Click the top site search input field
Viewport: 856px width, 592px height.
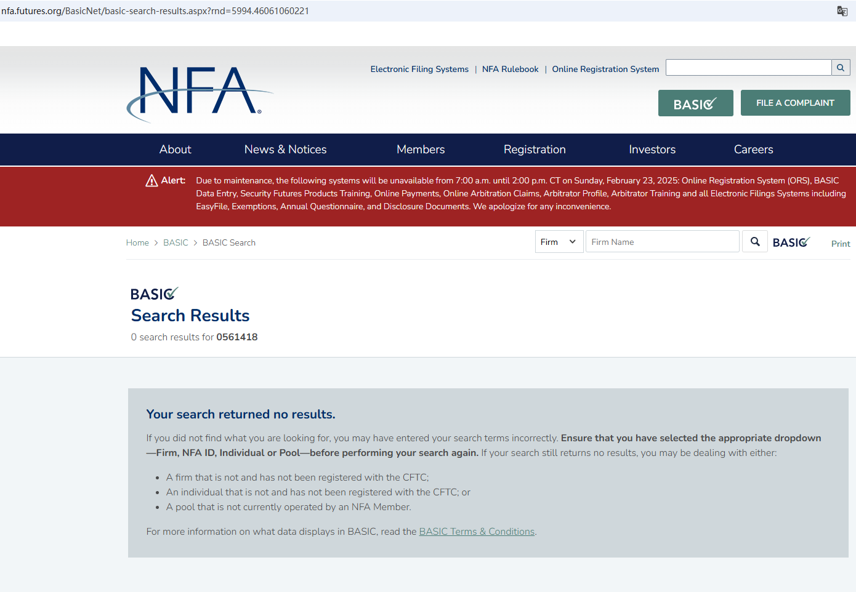coord(749,68)
